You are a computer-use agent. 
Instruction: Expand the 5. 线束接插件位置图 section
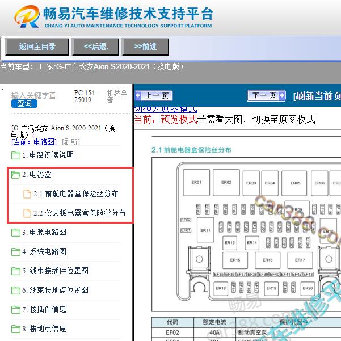pos(55,271)
